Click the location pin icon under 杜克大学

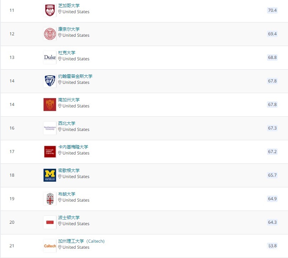60,59
